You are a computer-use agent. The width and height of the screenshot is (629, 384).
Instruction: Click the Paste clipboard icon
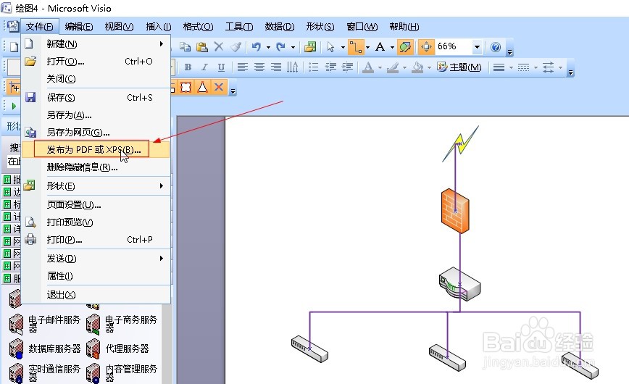click(x=201, y=47)
